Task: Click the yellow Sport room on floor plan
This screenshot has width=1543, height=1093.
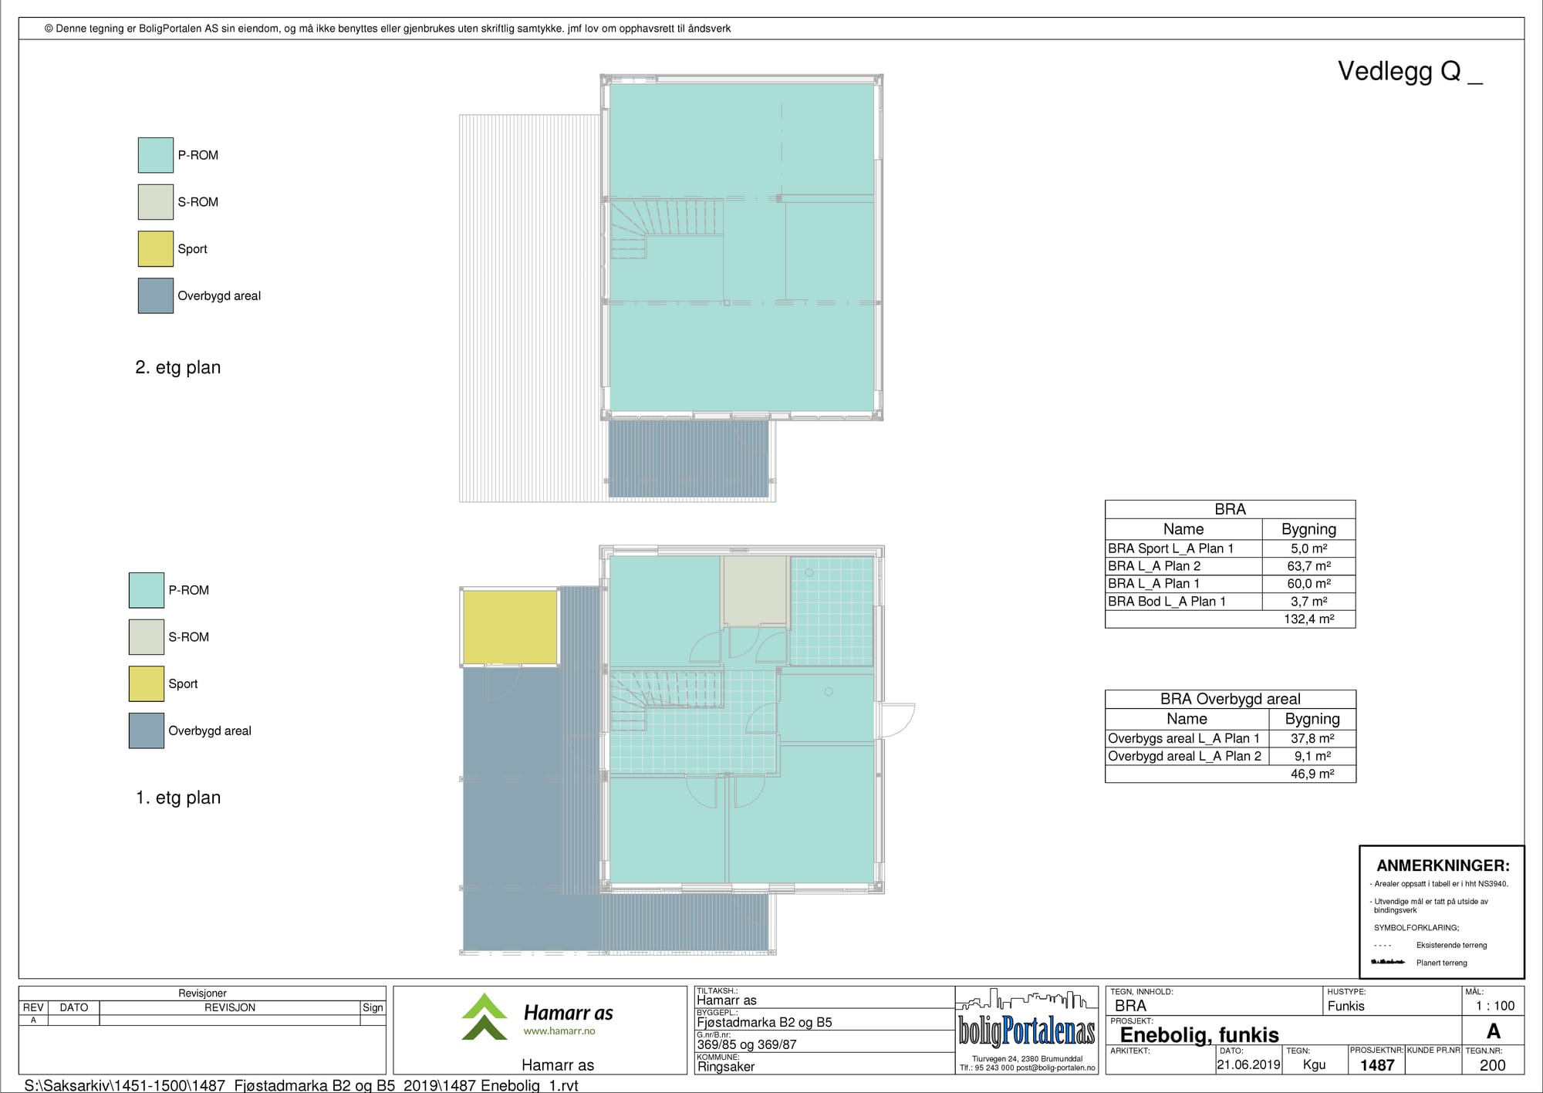Action: click(509, 627)
